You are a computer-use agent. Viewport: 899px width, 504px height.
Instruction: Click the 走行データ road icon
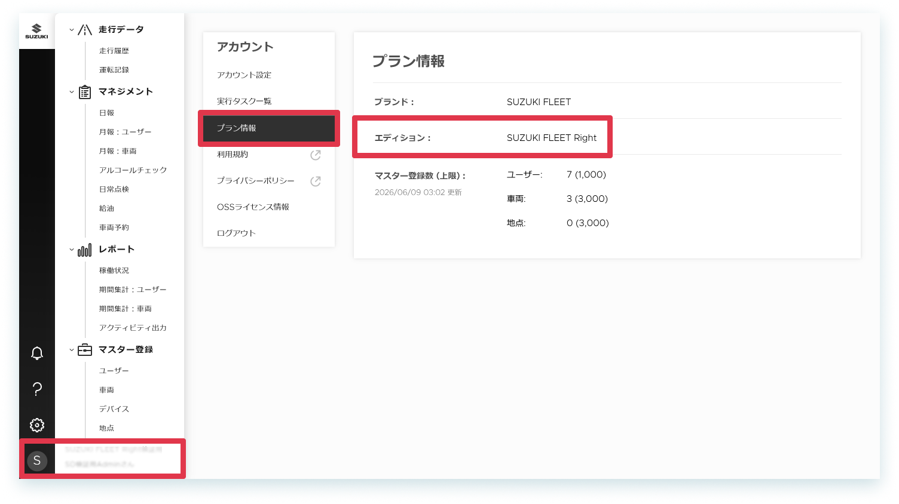click(85, 30)
